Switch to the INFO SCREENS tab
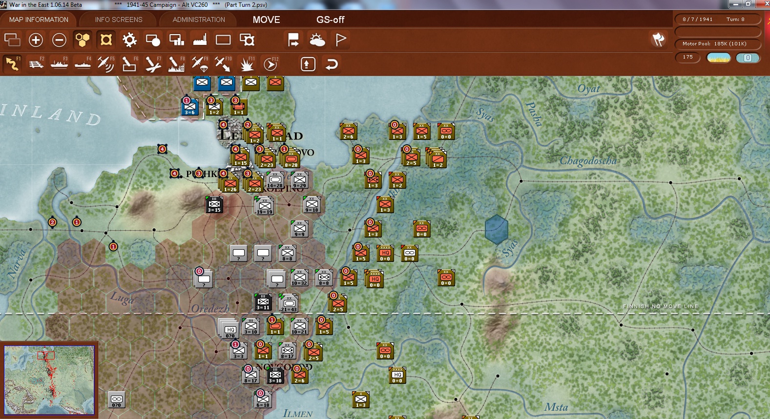 pos(119,20)
